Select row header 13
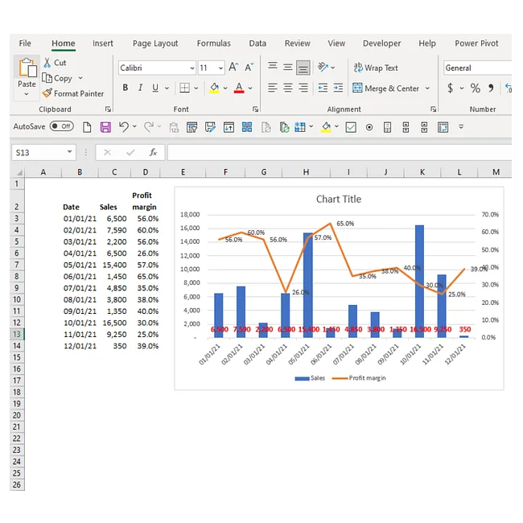 17,334
